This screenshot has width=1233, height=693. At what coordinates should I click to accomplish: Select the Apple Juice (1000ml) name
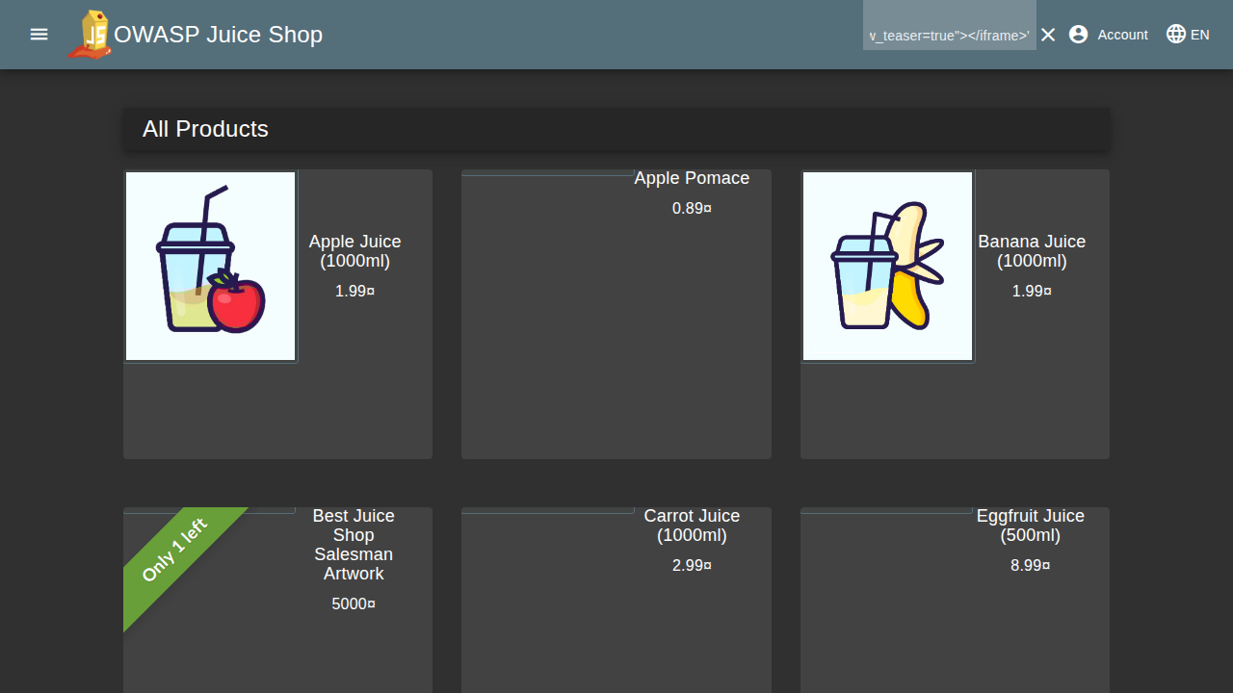354,251
